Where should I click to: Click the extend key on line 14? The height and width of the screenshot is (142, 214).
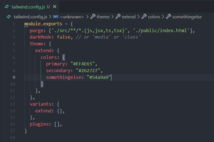[x=43, y=111]
